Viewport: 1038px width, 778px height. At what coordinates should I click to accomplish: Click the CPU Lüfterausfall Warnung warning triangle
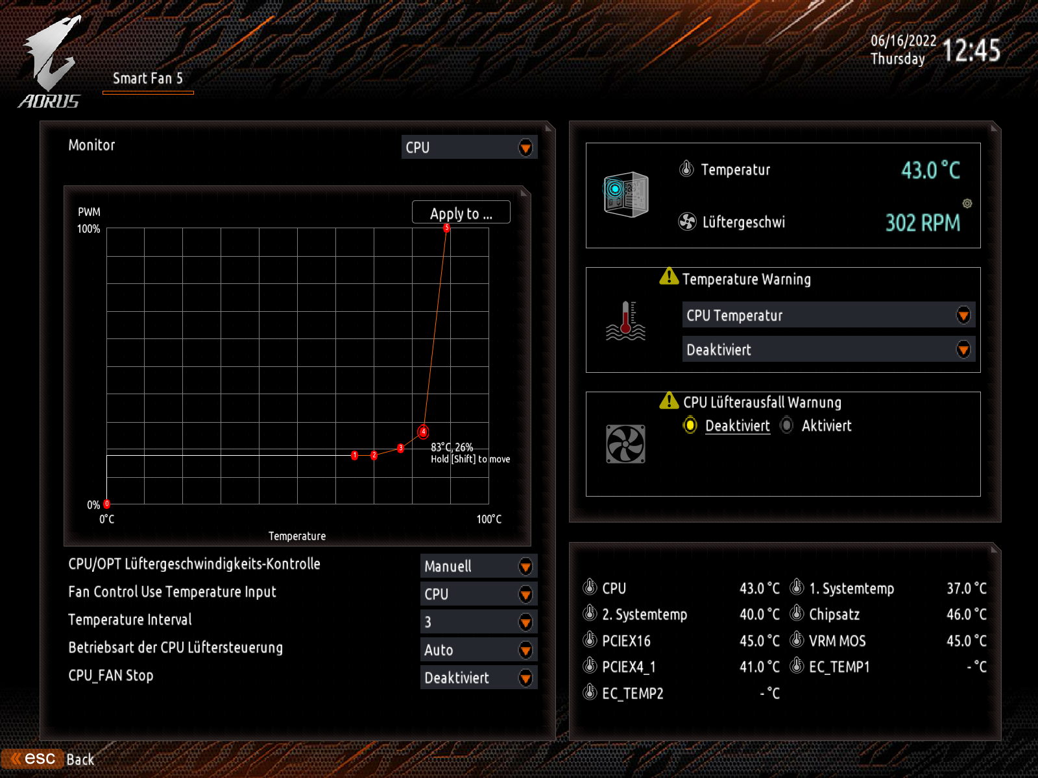point(669,401)
